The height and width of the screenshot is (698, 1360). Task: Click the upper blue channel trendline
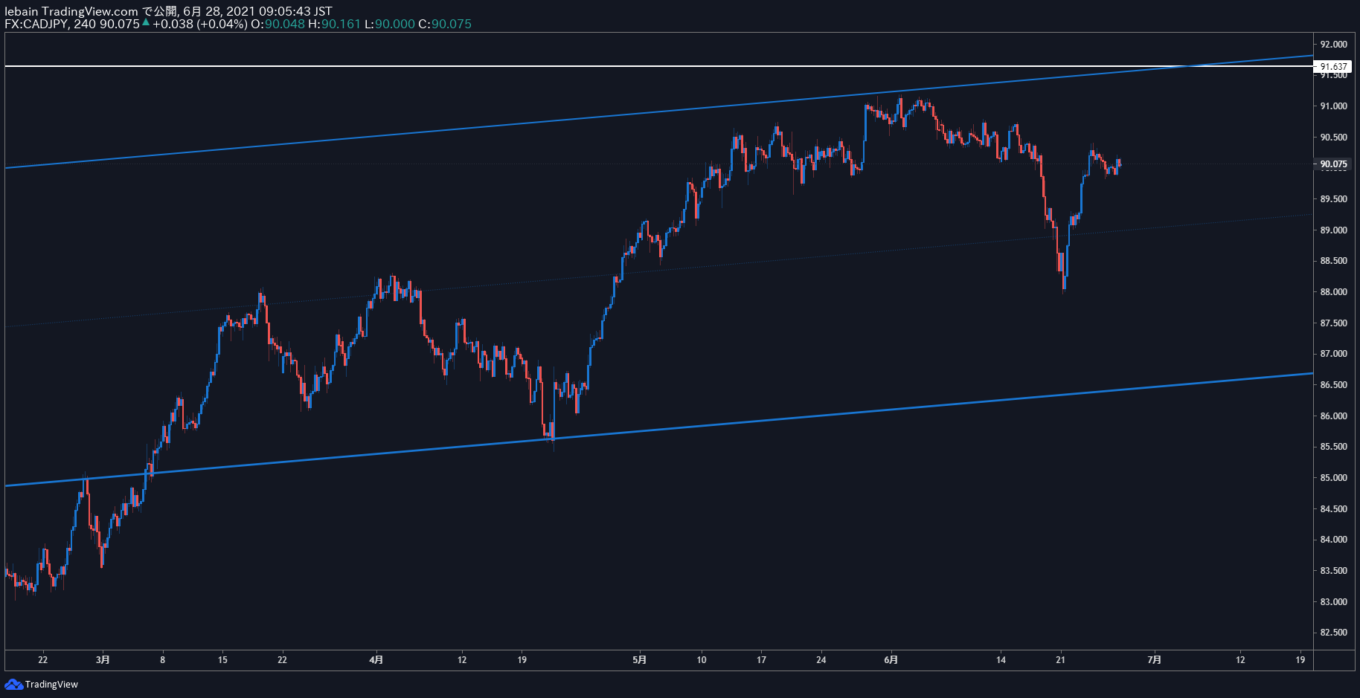(659, 112)
